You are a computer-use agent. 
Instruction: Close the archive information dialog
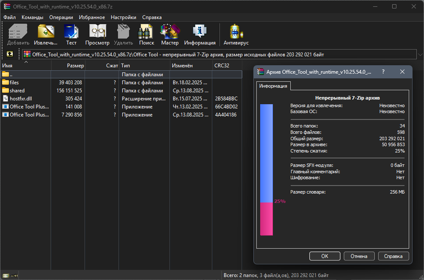(x=402, y=72)
